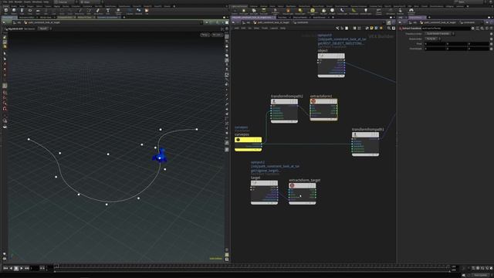
Task: Open the network editor tools wrench icon
Action: [x=337, y=28]
